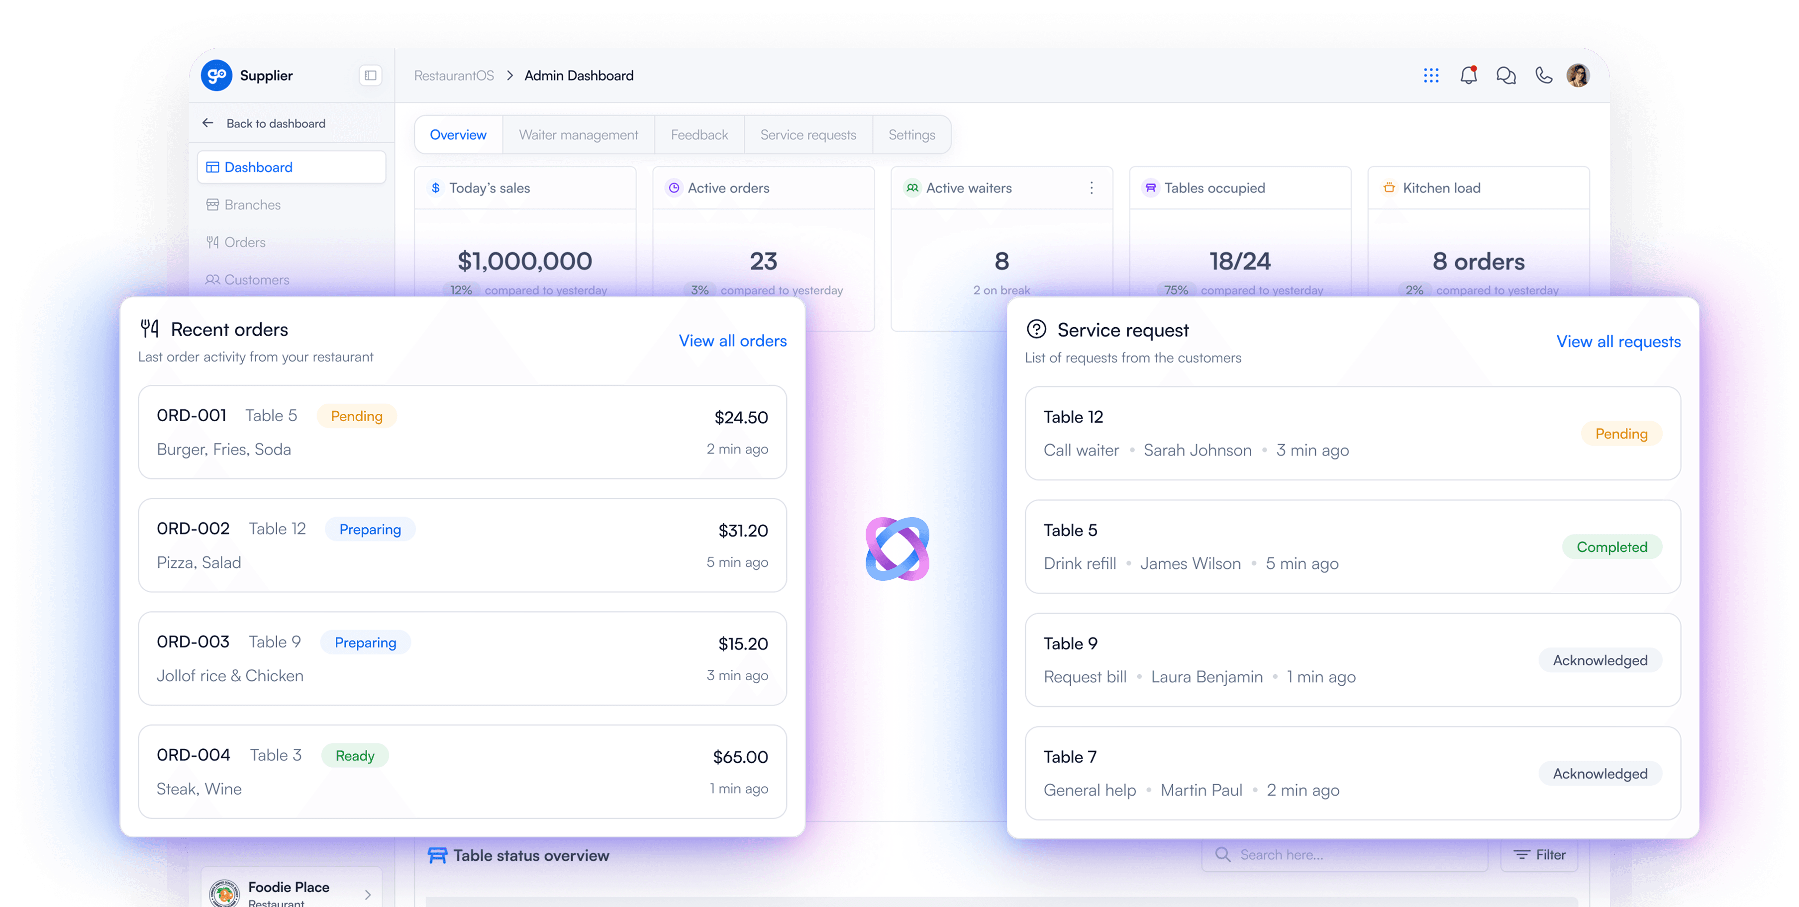1799x907 pixels.
Task: Click the Supplier logo icon
Action: 216,76
